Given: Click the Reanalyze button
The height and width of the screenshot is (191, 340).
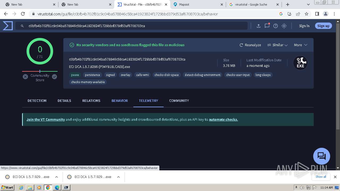Looking at the screenshot, I should click(250, 45).
